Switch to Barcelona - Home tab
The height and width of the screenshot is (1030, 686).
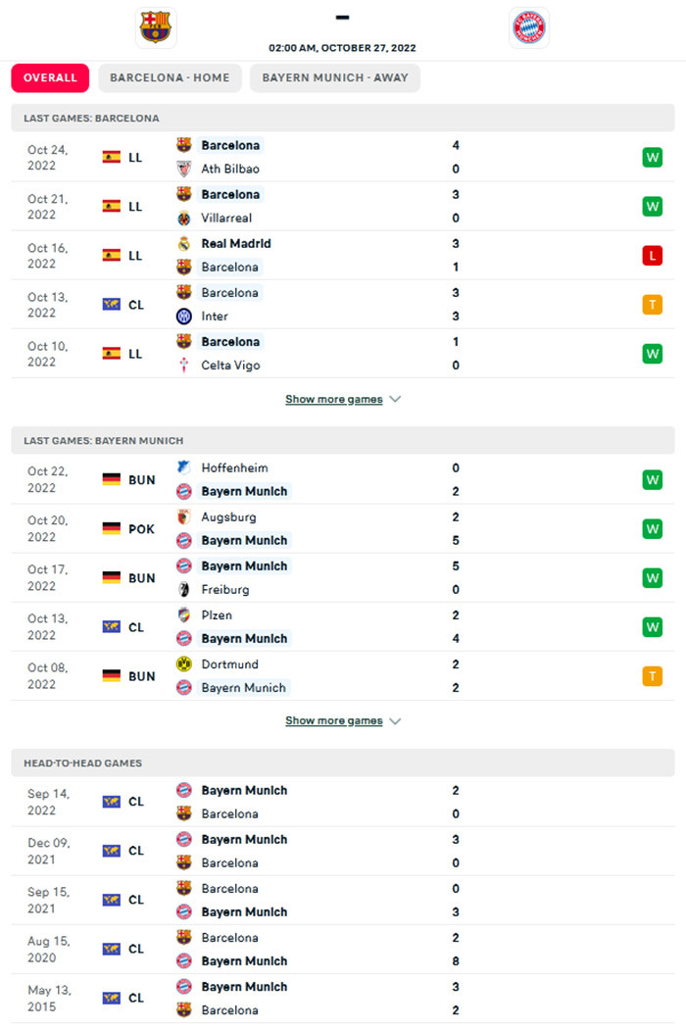click(170, 78)
